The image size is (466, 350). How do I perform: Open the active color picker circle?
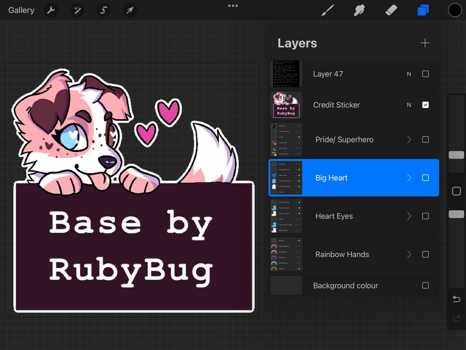click(455, 11)
